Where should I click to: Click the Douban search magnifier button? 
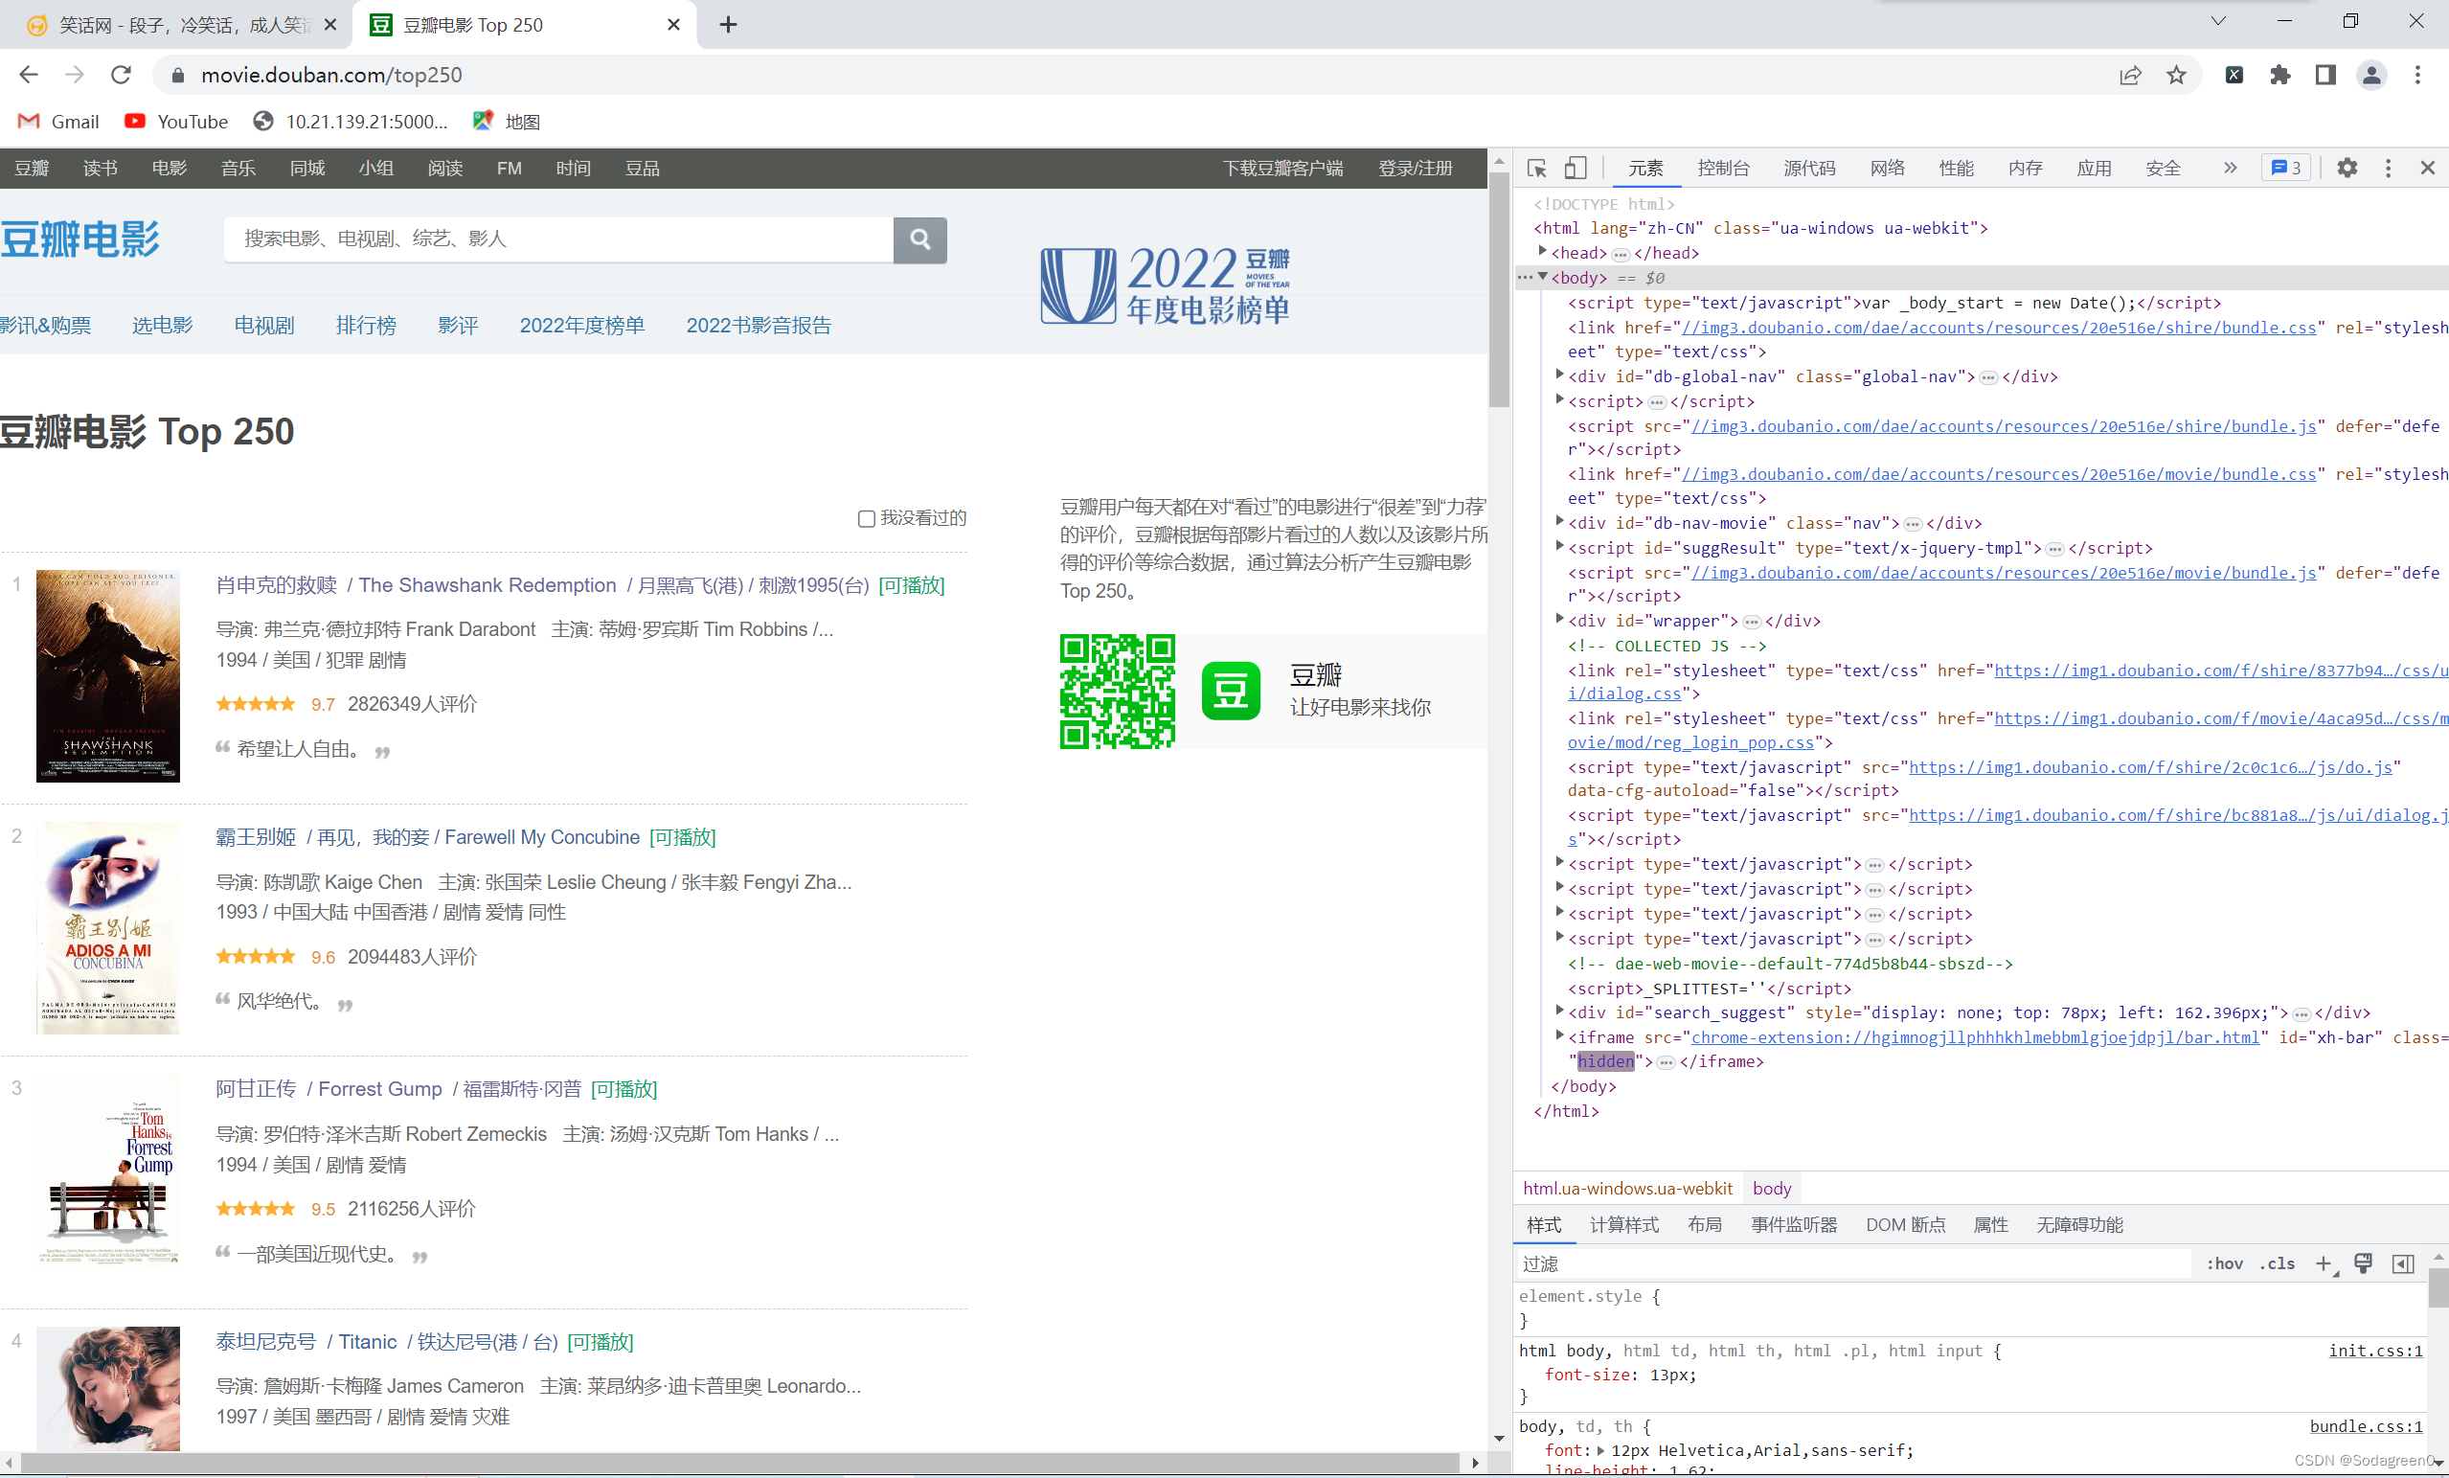pos(920,239)
